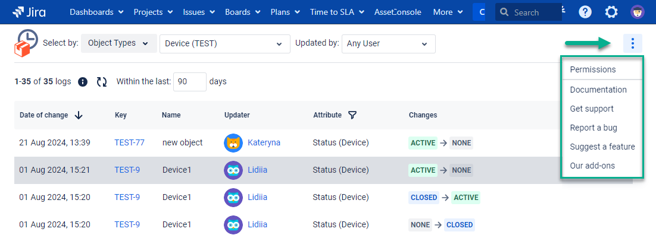Viewport: 656px width, 238px height.
Task: Click the user profile avatar in header
Action: tap(638, 12)
